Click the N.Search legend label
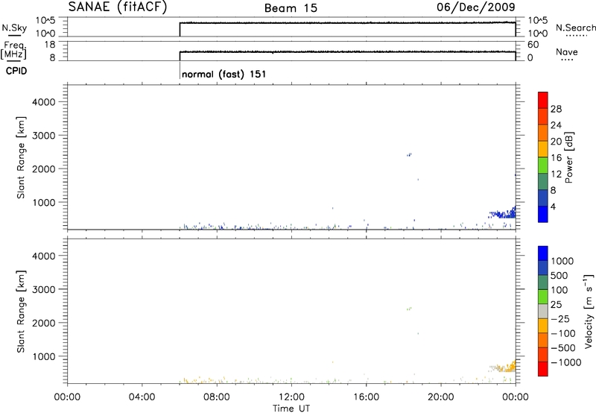The image size is (596, 413). (575, 28)
